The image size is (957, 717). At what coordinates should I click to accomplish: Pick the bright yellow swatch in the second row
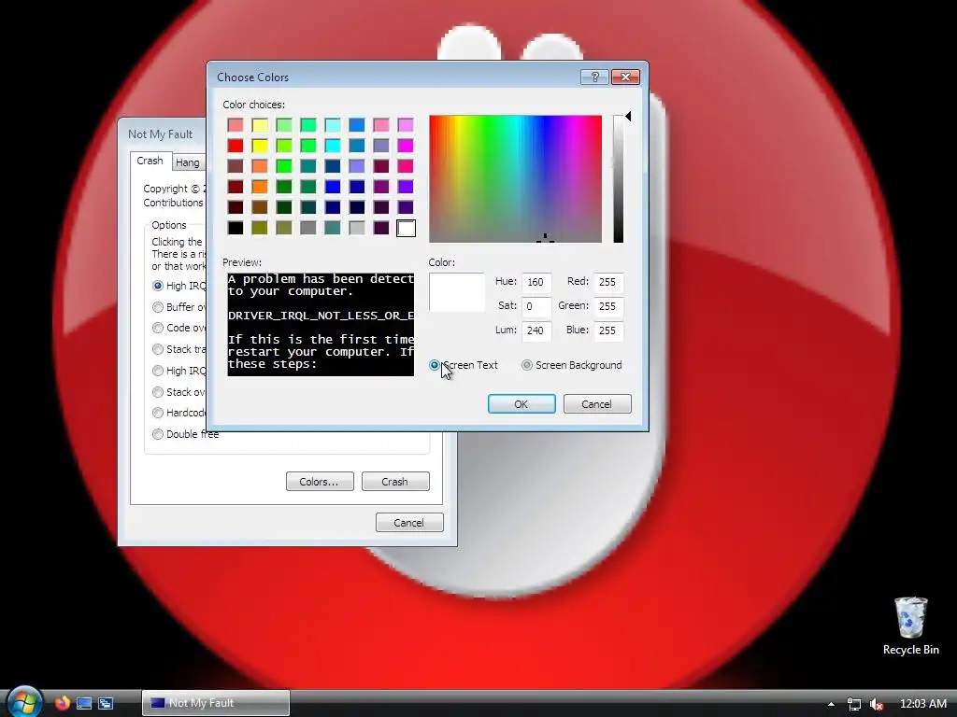260,145
